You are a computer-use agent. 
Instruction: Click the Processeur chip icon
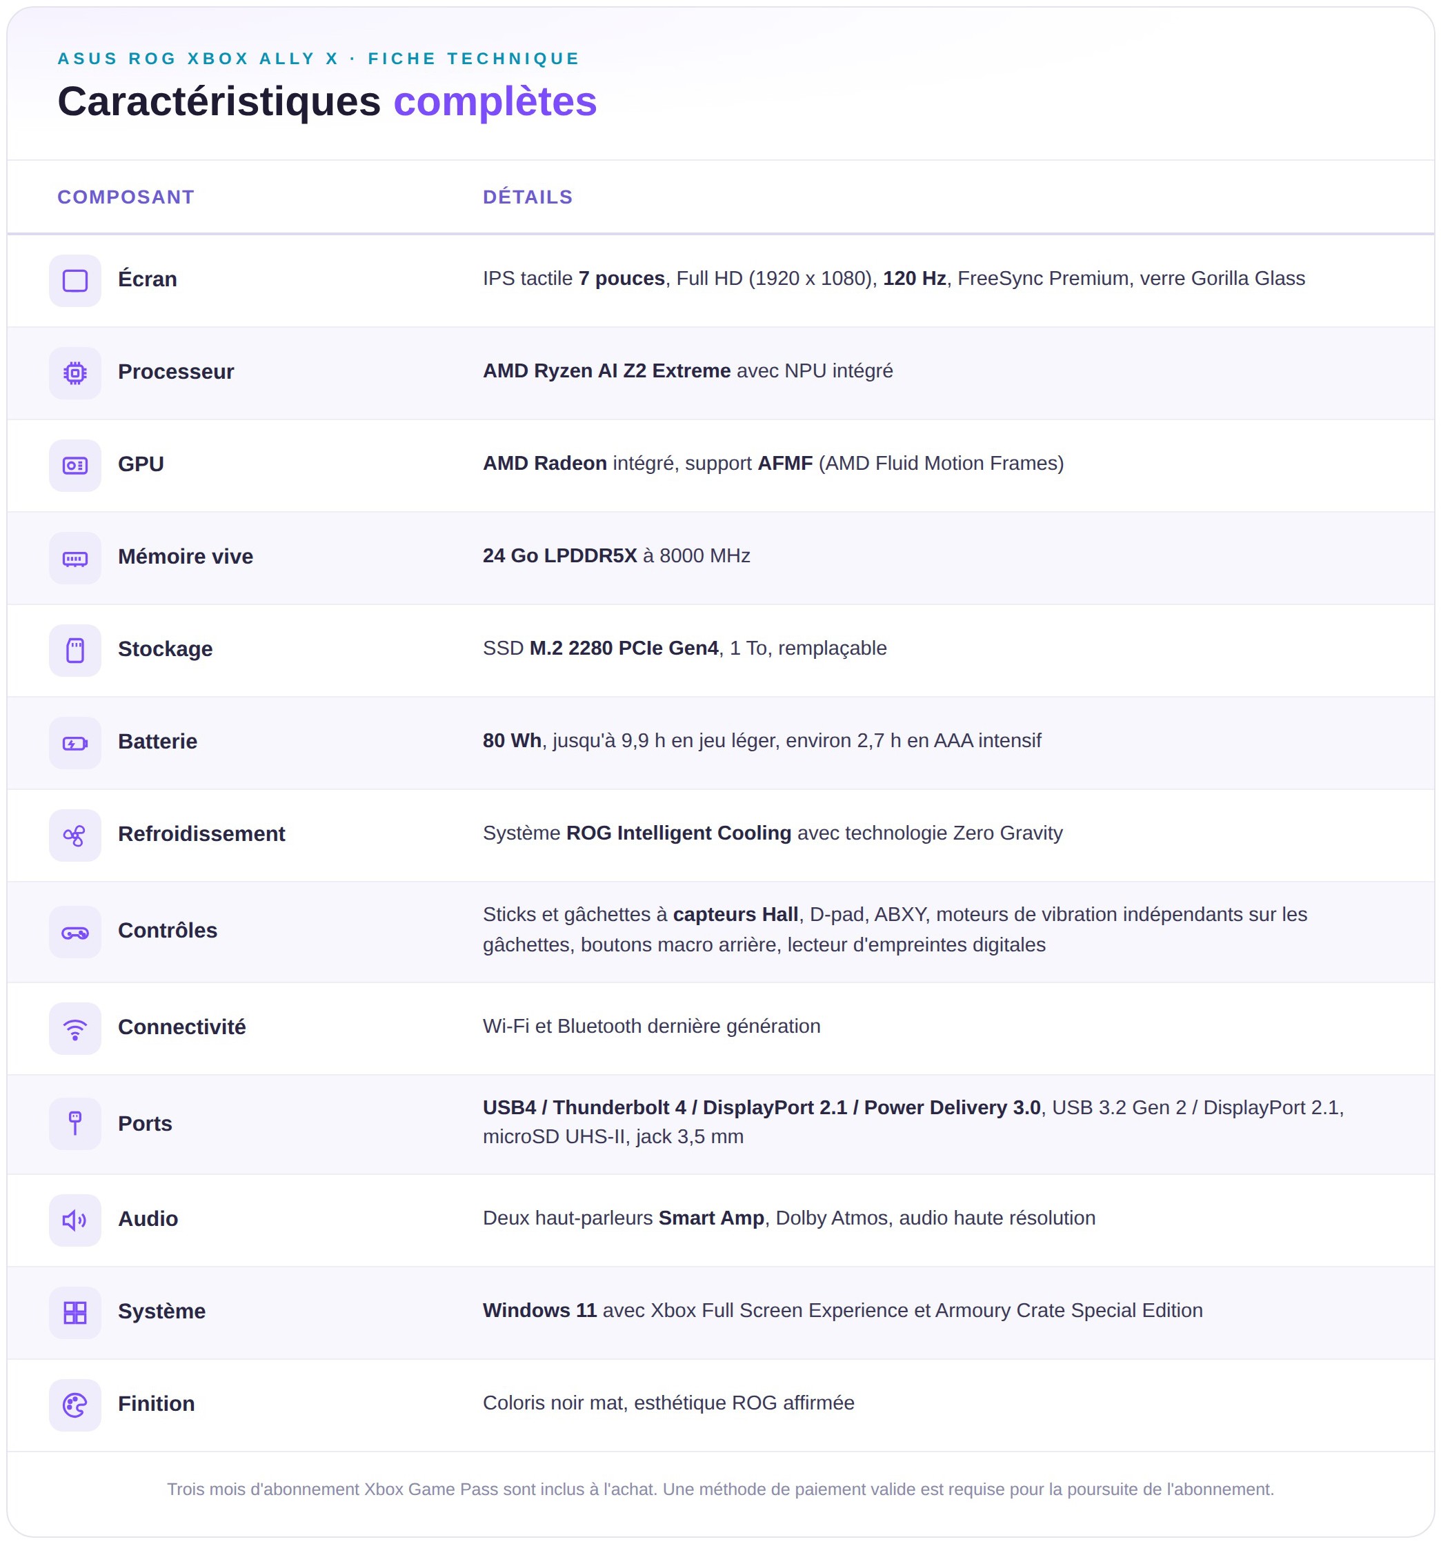tap(75, 373)
